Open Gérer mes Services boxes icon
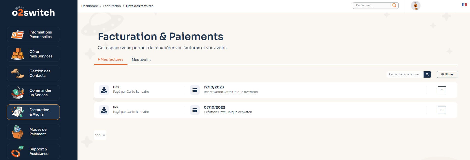This screenshot has width=470, height=160. pos(18,54)
